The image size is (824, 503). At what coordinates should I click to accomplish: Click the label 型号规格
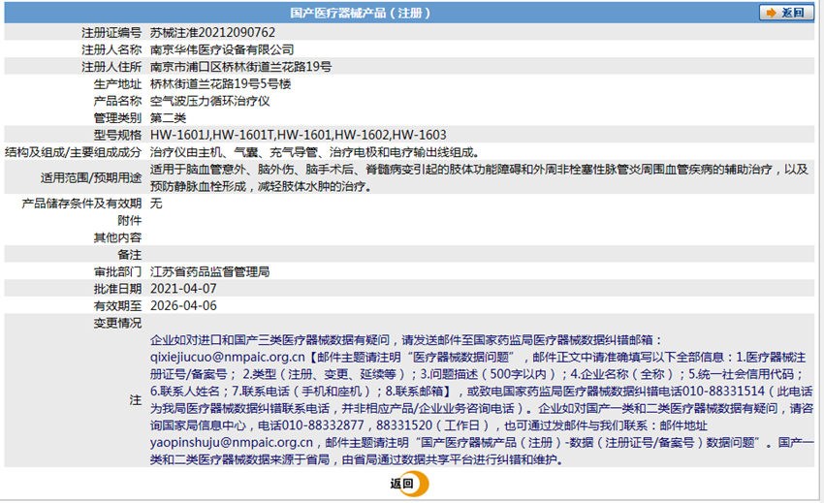[117, 135]
